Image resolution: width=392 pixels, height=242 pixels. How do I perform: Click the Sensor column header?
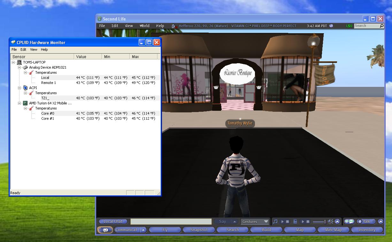(x=42, y=57)
